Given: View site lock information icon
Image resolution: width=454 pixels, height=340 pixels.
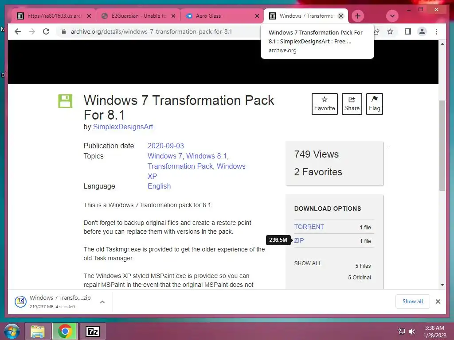Looking at the screenshot, I should pos(64,31).
